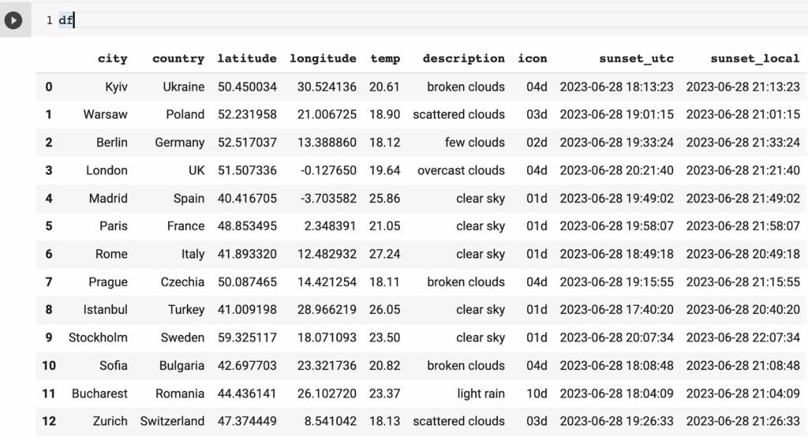Run the cell containing df

point(13,20)
